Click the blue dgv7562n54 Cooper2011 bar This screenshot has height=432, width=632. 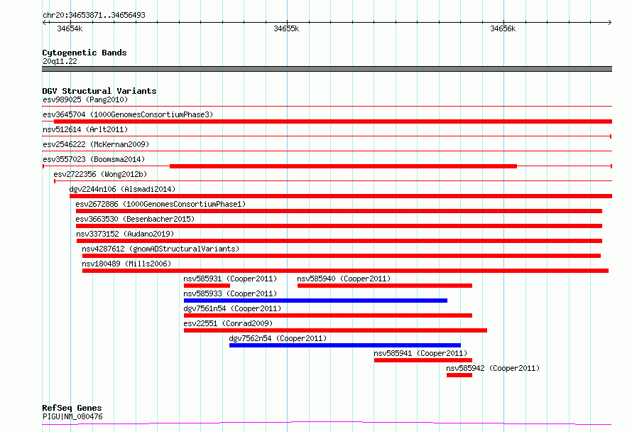pos(345,345)
